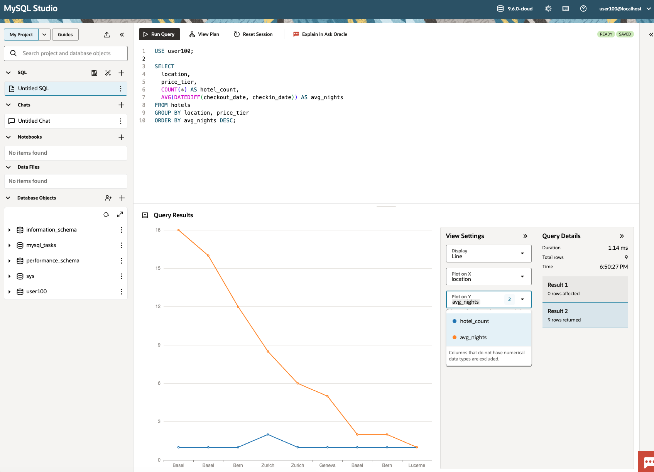Select Result 2 tab
Viewport: 654px width, 472px height.
585,315
